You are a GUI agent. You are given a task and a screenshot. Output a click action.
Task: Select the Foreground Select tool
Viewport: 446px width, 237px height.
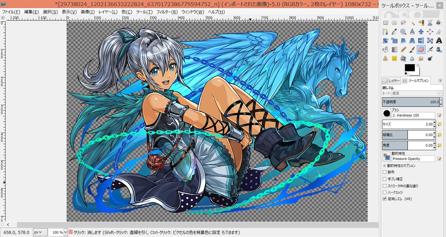click(x=439, y=23)
